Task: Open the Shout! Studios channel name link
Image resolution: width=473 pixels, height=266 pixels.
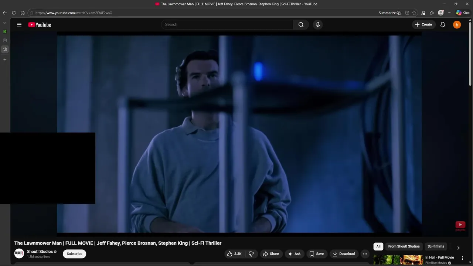Action: (x=40, y=252)
